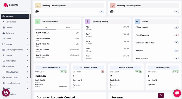Click the Courses running figure icon
Image resolution: width=182 pixels, height=99 pixels.
pos(3,55)
